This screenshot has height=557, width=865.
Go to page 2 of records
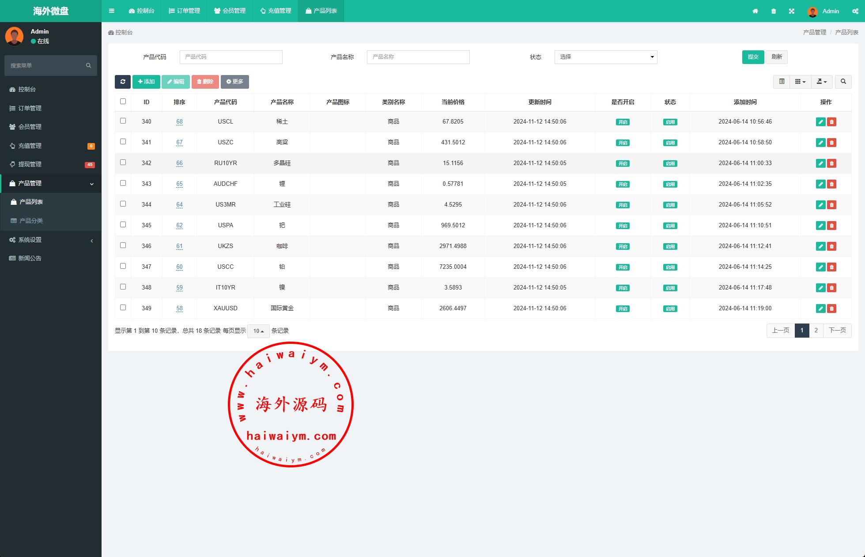tap(816, 331)
